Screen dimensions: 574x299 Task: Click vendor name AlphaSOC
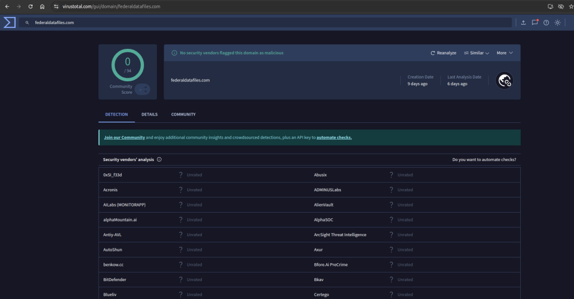pos(323,220)
